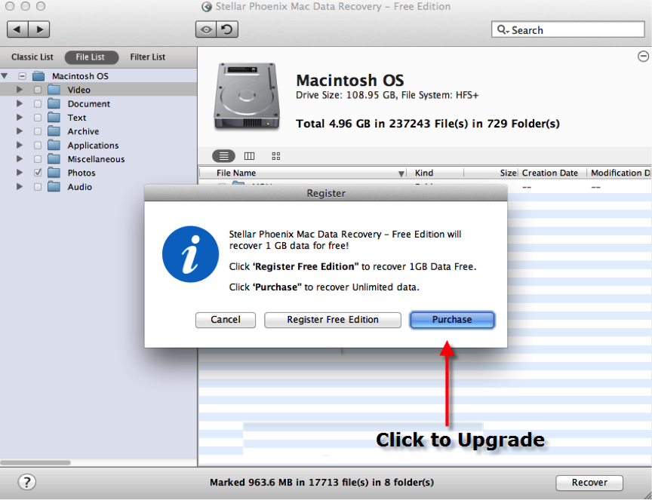
Task: Check the Text folder checkbox
Action: pyautogui.click(x=38, y=118)
